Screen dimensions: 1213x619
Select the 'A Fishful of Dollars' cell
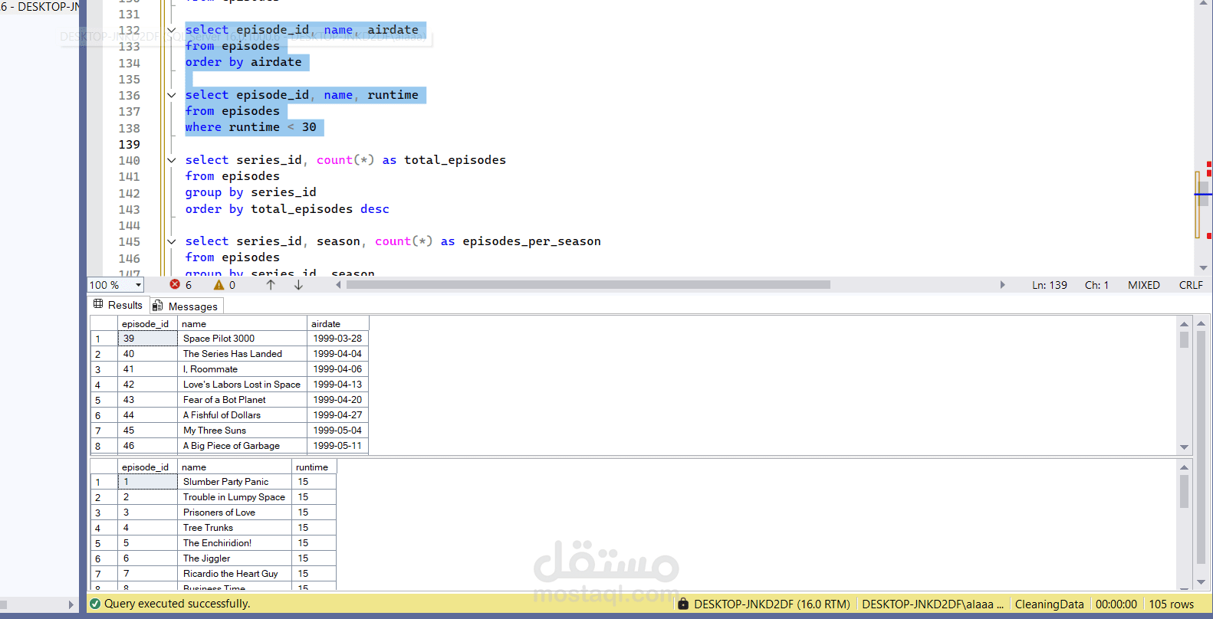coord(242,415)
